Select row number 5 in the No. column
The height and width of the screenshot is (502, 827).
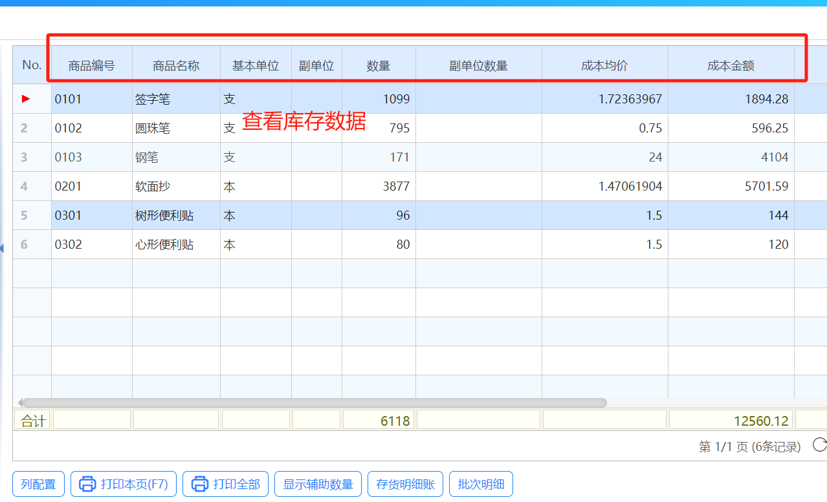pyautogui.click(x=24, y=215)
